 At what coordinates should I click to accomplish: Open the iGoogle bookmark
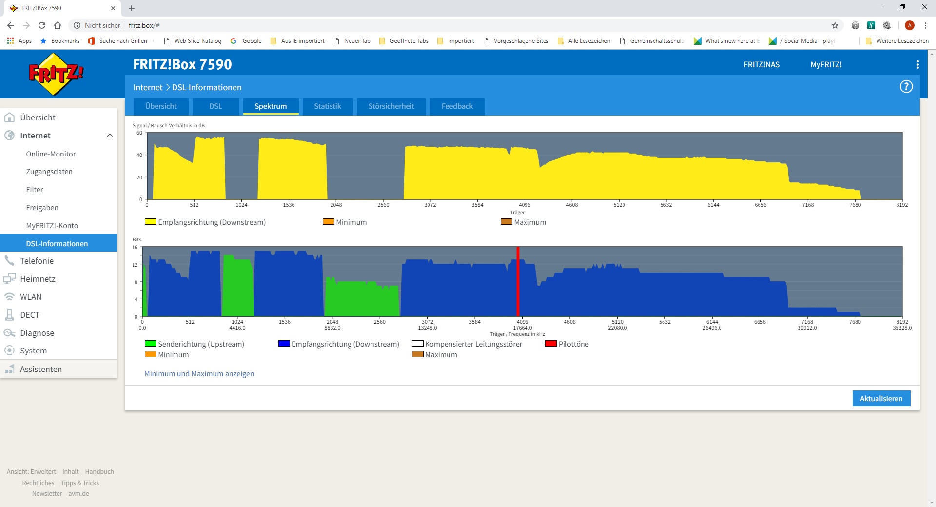tap(246, 41)
